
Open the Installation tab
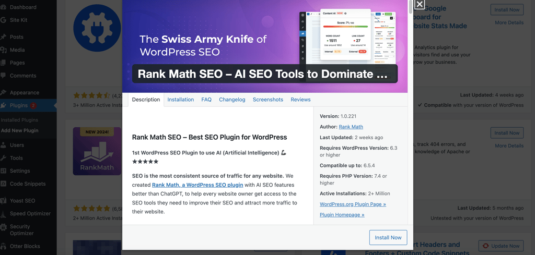coord(180,100)
